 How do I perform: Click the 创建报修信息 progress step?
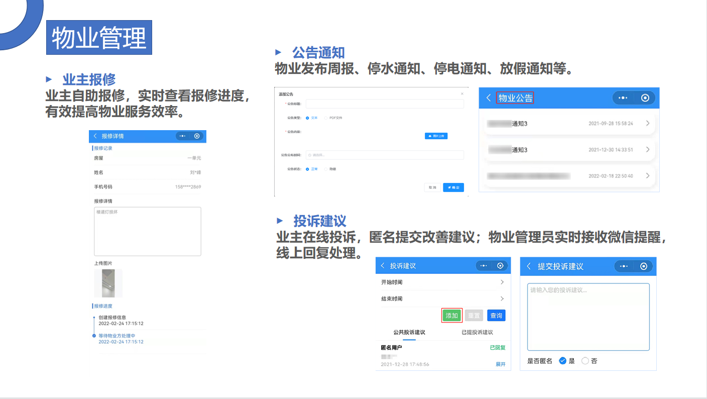click(112, 318)
